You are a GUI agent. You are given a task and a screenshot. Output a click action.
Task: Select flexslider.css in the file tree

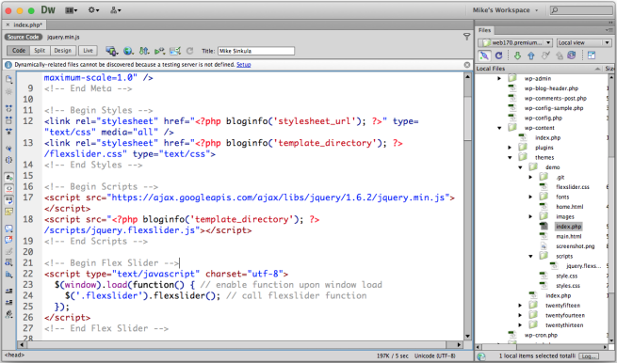point(573,187)
